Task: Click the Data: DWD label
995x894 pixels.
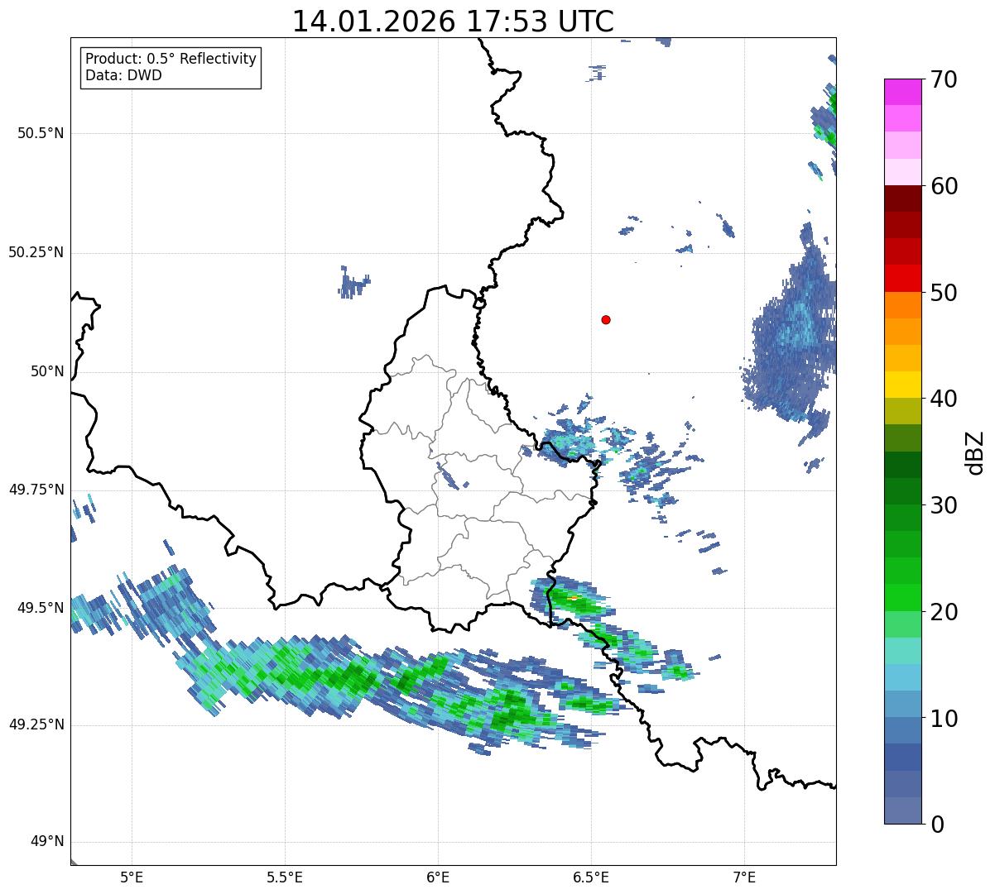Action: 123,75
